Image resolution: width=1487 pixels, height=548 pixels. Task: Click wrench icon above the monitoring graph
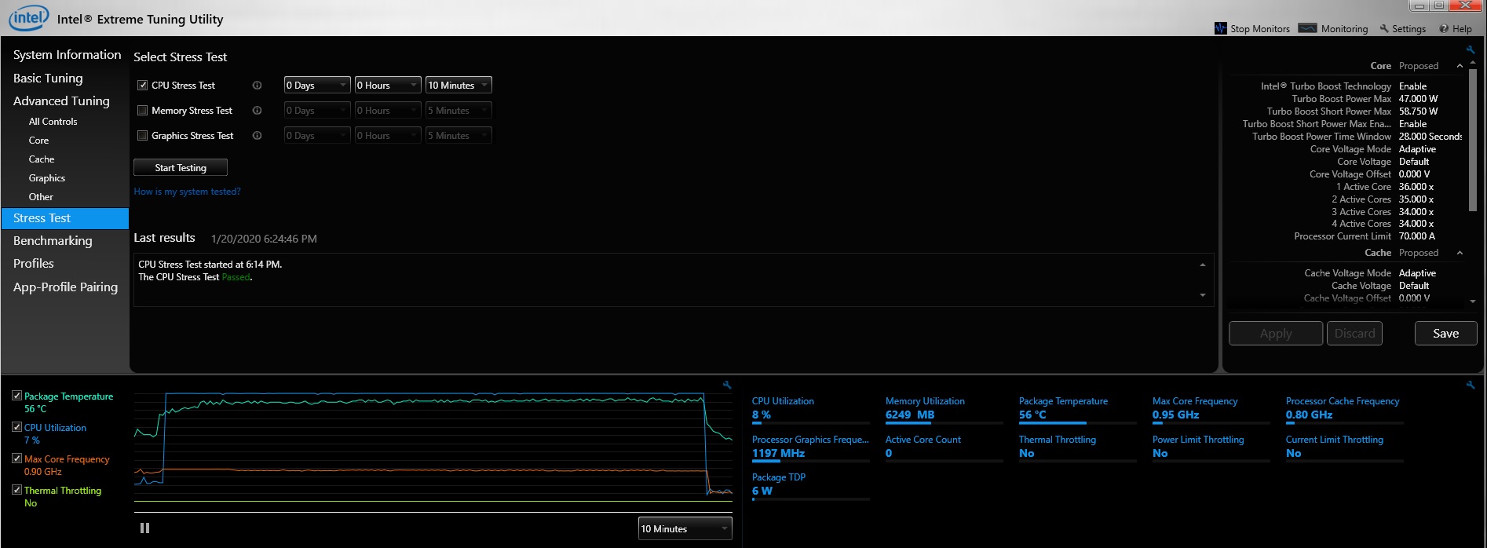(x=727, y=385)
